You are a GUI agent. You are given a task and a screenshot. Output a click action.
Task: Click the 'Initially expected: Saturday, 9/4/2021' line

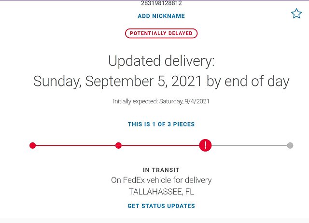(x=161, y=101)
